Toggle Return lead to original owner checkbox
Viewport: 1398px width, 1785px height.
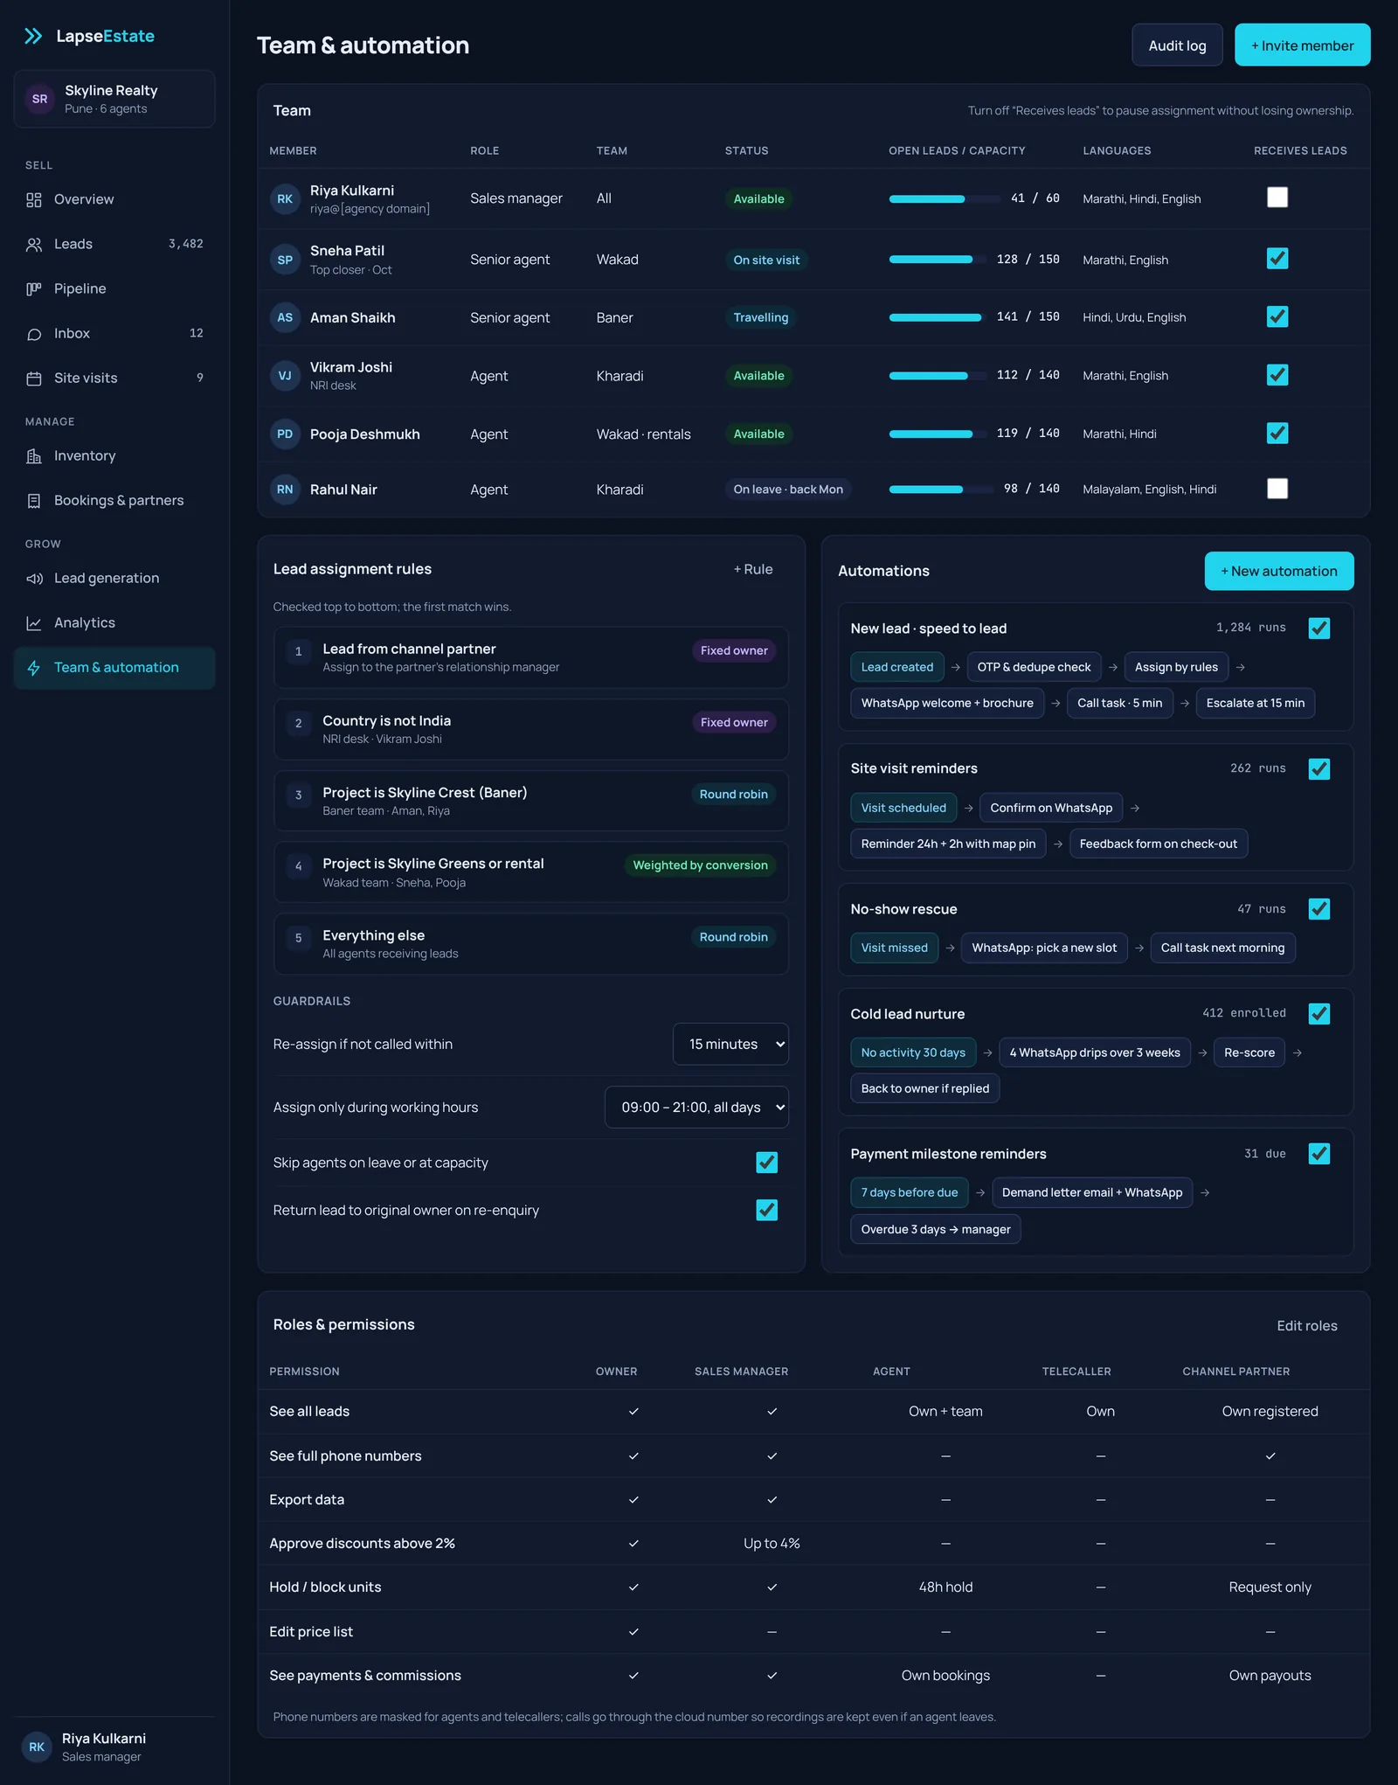pos(766,1210)
